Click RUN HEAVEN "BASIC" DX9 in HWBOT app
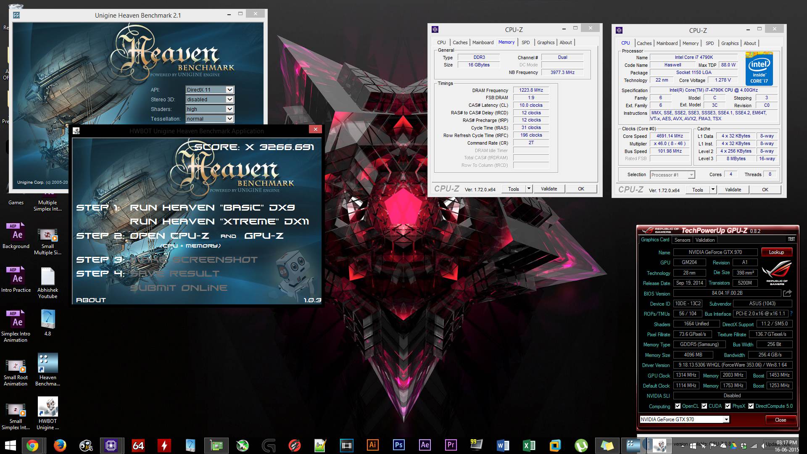Screen dimensions: 807x454 click(212, 207)
